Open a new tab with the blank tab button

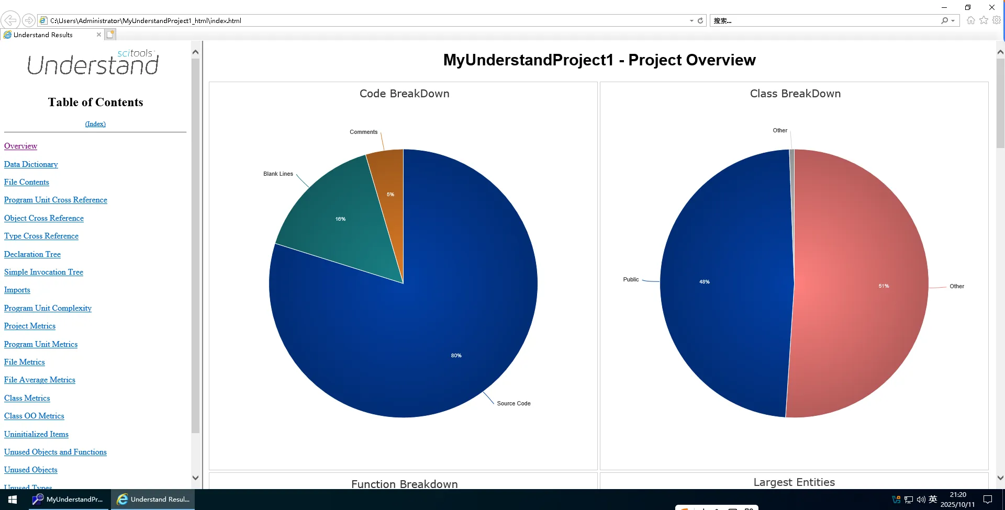(110, 35)
